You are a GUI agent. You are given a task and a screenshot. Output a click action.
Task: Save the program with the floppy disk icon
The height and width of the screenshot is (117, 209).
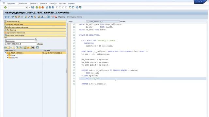point(33,7)
